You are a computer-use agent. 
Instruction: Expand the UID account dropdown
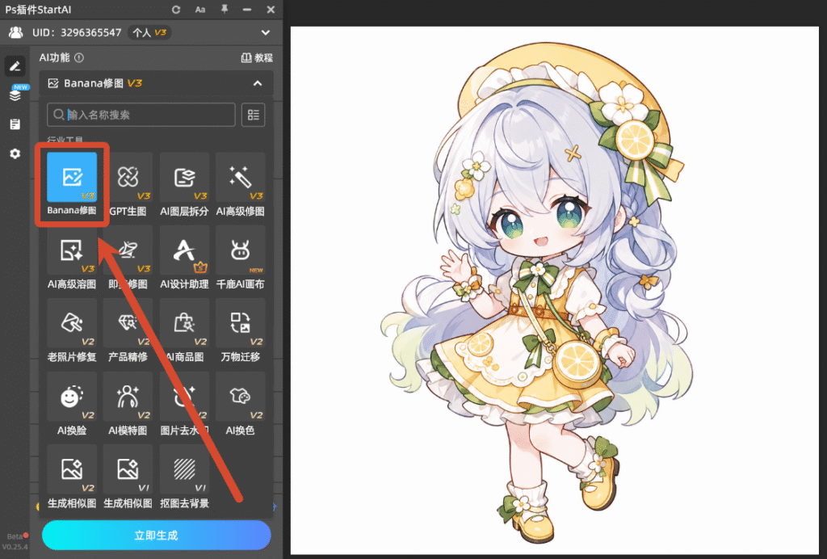(x=265, y=32)
